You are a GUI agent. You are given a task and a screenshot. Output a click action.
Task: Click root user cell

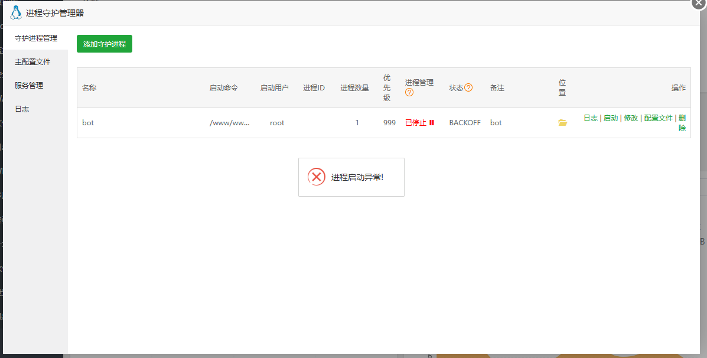coord(277,123)
